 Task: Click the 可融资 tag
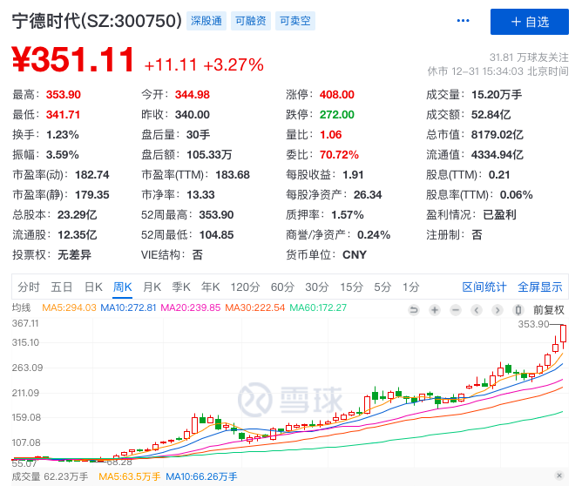[x=253, y=21]
